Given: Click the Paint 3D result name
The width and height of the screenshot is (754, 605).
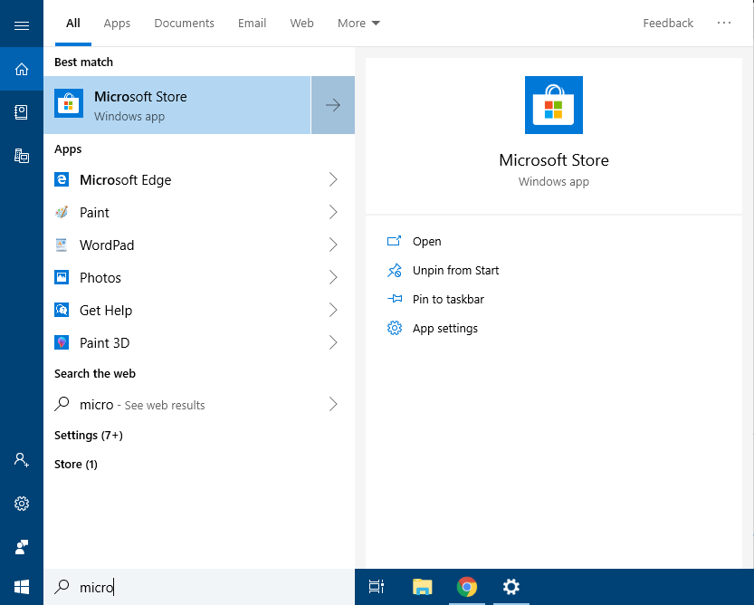Looking at the screenshot, I should pyautogui.click(x=104, y=343).
